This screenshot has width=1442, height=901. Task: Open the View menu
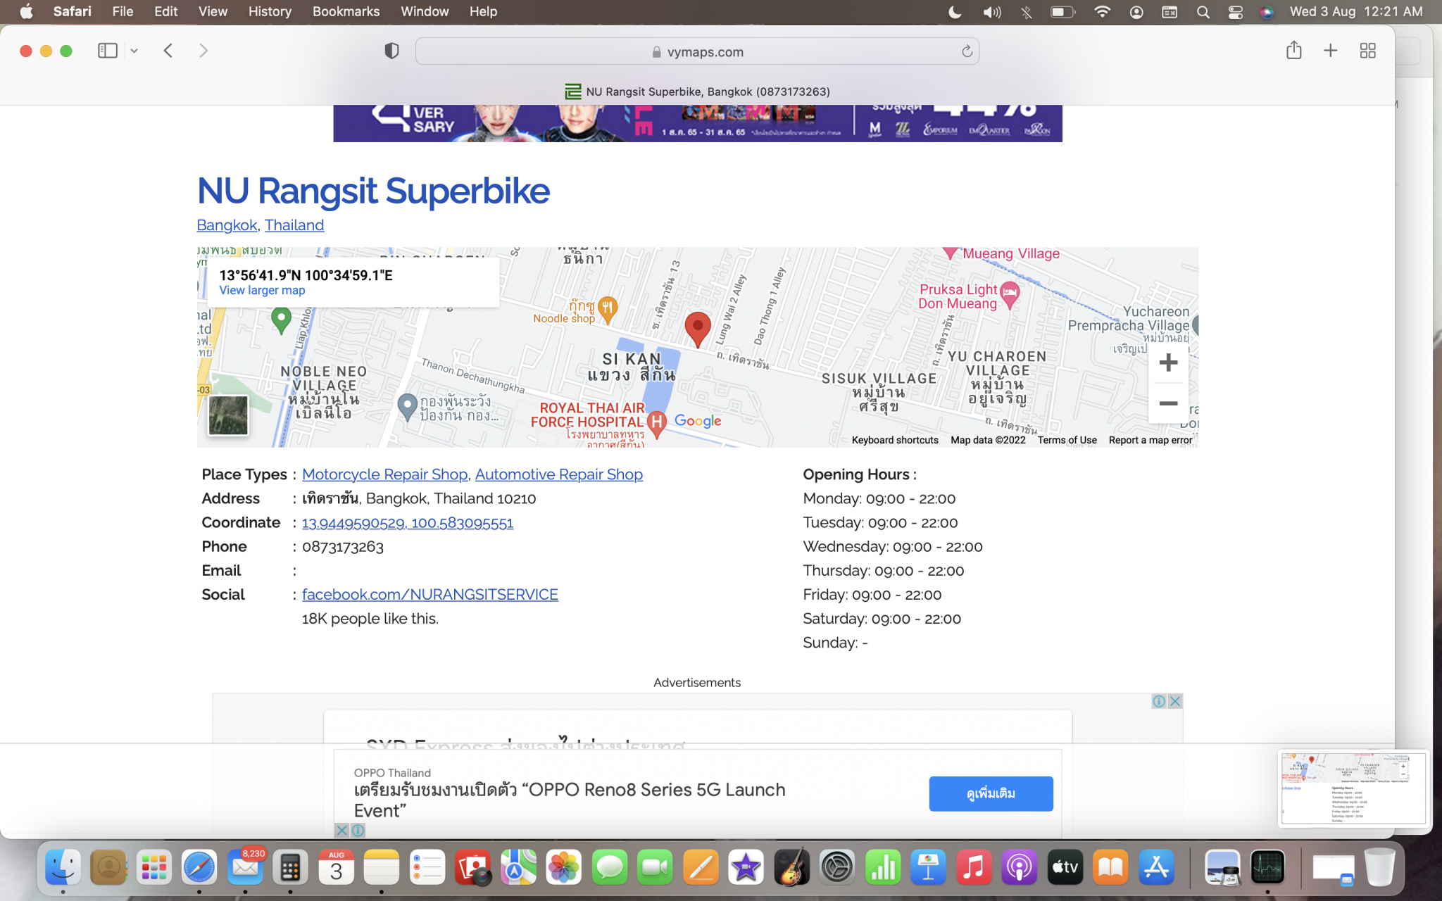click(x=213, y=11)
